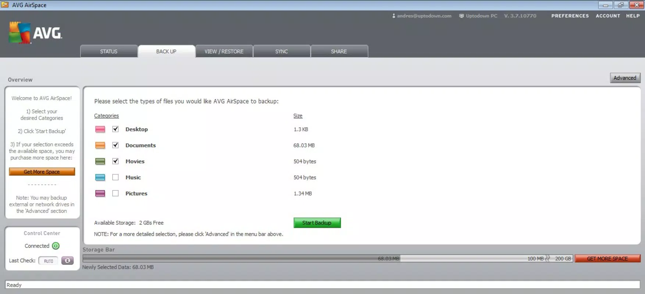The height and width of the screenshot is (294, 645).
Task: Click the blue Music category swatch
Action: coord(100,178)
